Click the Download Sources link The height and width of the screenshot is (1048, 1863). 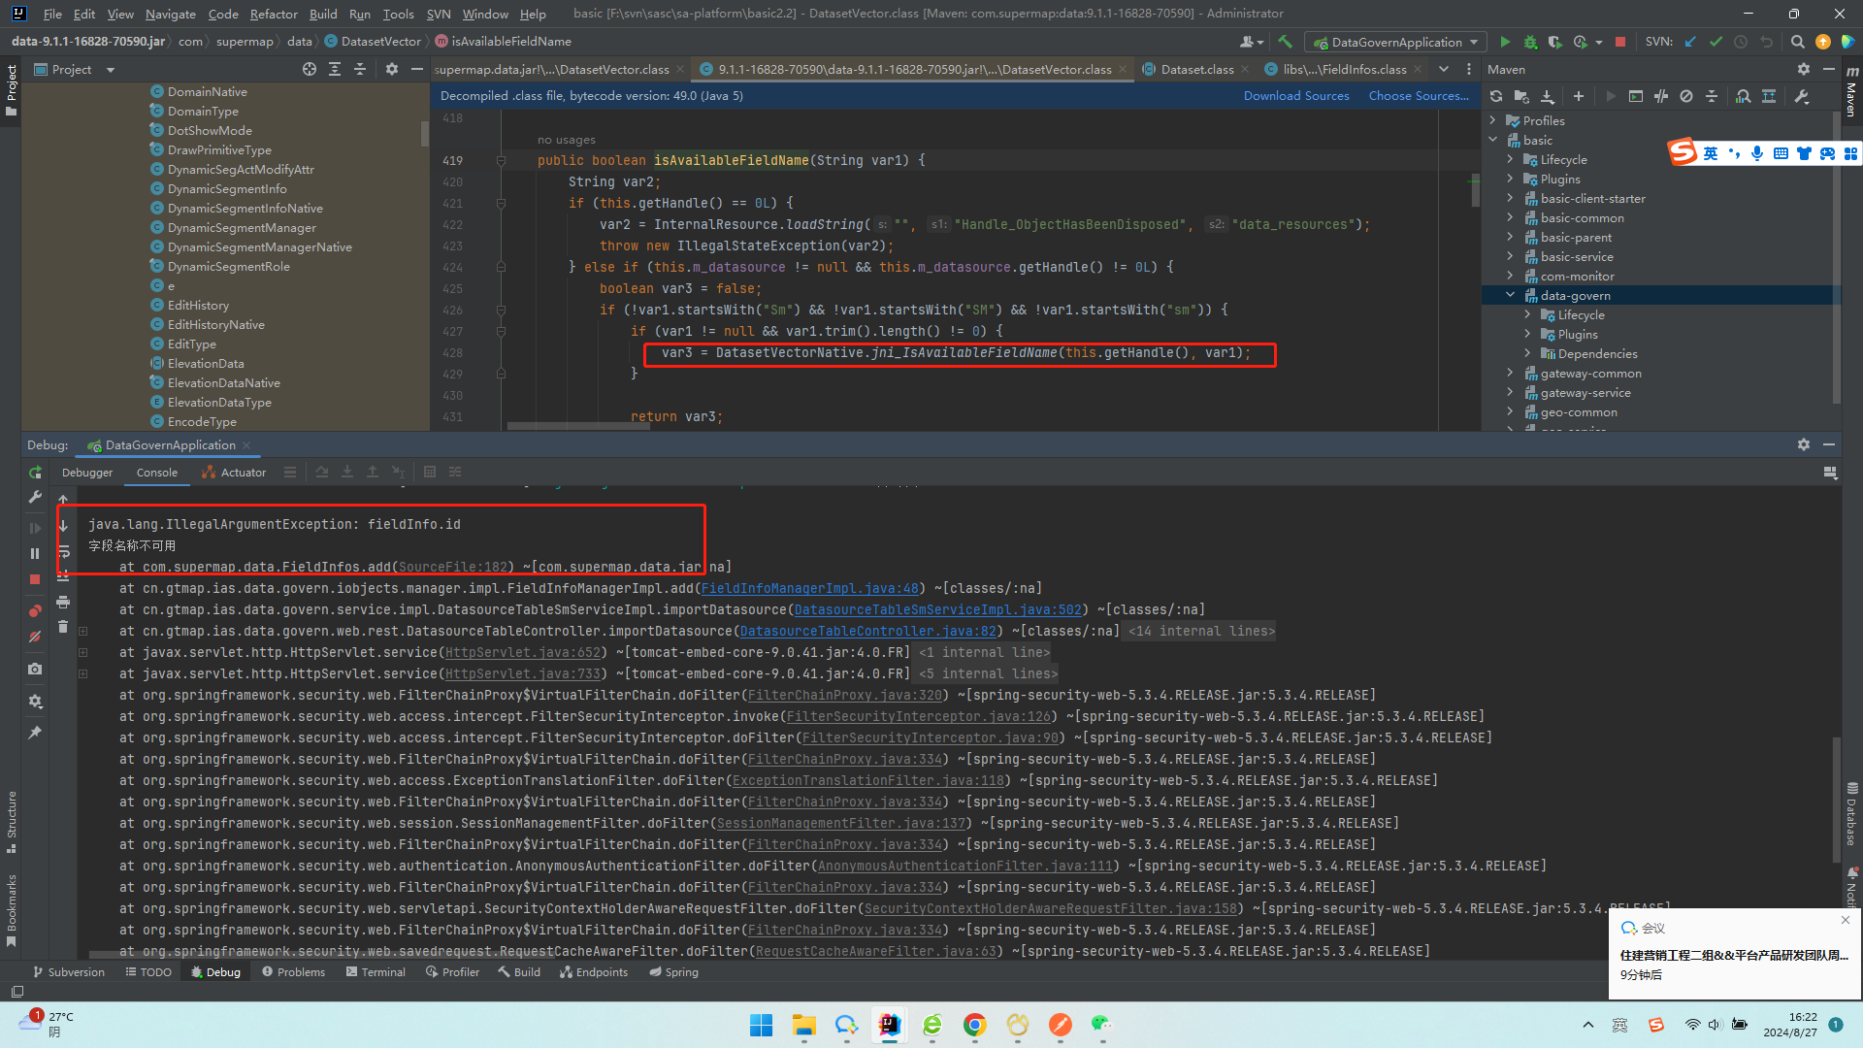[x=1296, y=95]
